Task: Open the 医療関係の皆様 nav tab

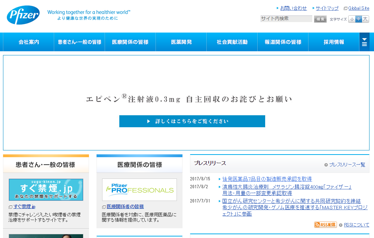Action: click(130, 42)
